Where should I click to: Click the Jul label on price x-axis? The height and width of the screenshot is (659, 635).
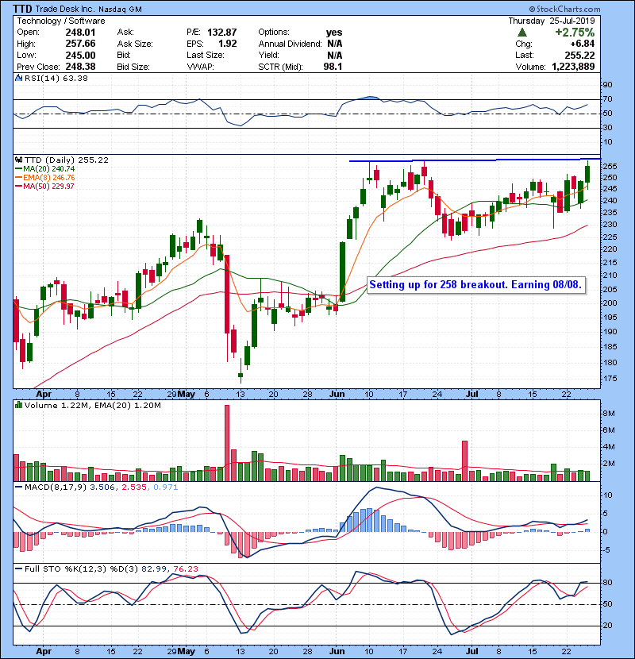pyautogui.click(x=472, y=395)
